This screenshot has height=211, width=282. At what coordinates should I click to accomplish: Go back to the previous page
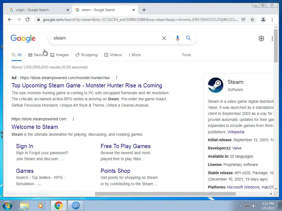pos(10,20)
